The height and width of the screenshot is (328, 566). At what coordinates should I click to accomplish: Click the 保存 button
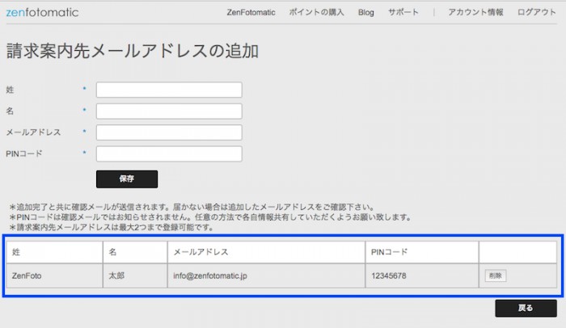point(127,179)
